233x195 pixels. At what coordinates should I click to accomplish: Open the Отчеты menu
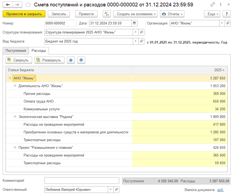pyautogui.click(x=172, y=14)
